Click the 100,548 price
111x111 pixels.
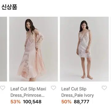click(x=32, y=102)
